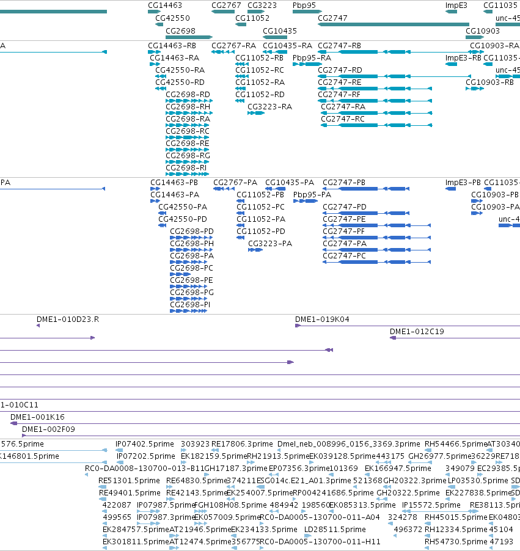Click EST IP07402.5prime

tap(144, 444)
